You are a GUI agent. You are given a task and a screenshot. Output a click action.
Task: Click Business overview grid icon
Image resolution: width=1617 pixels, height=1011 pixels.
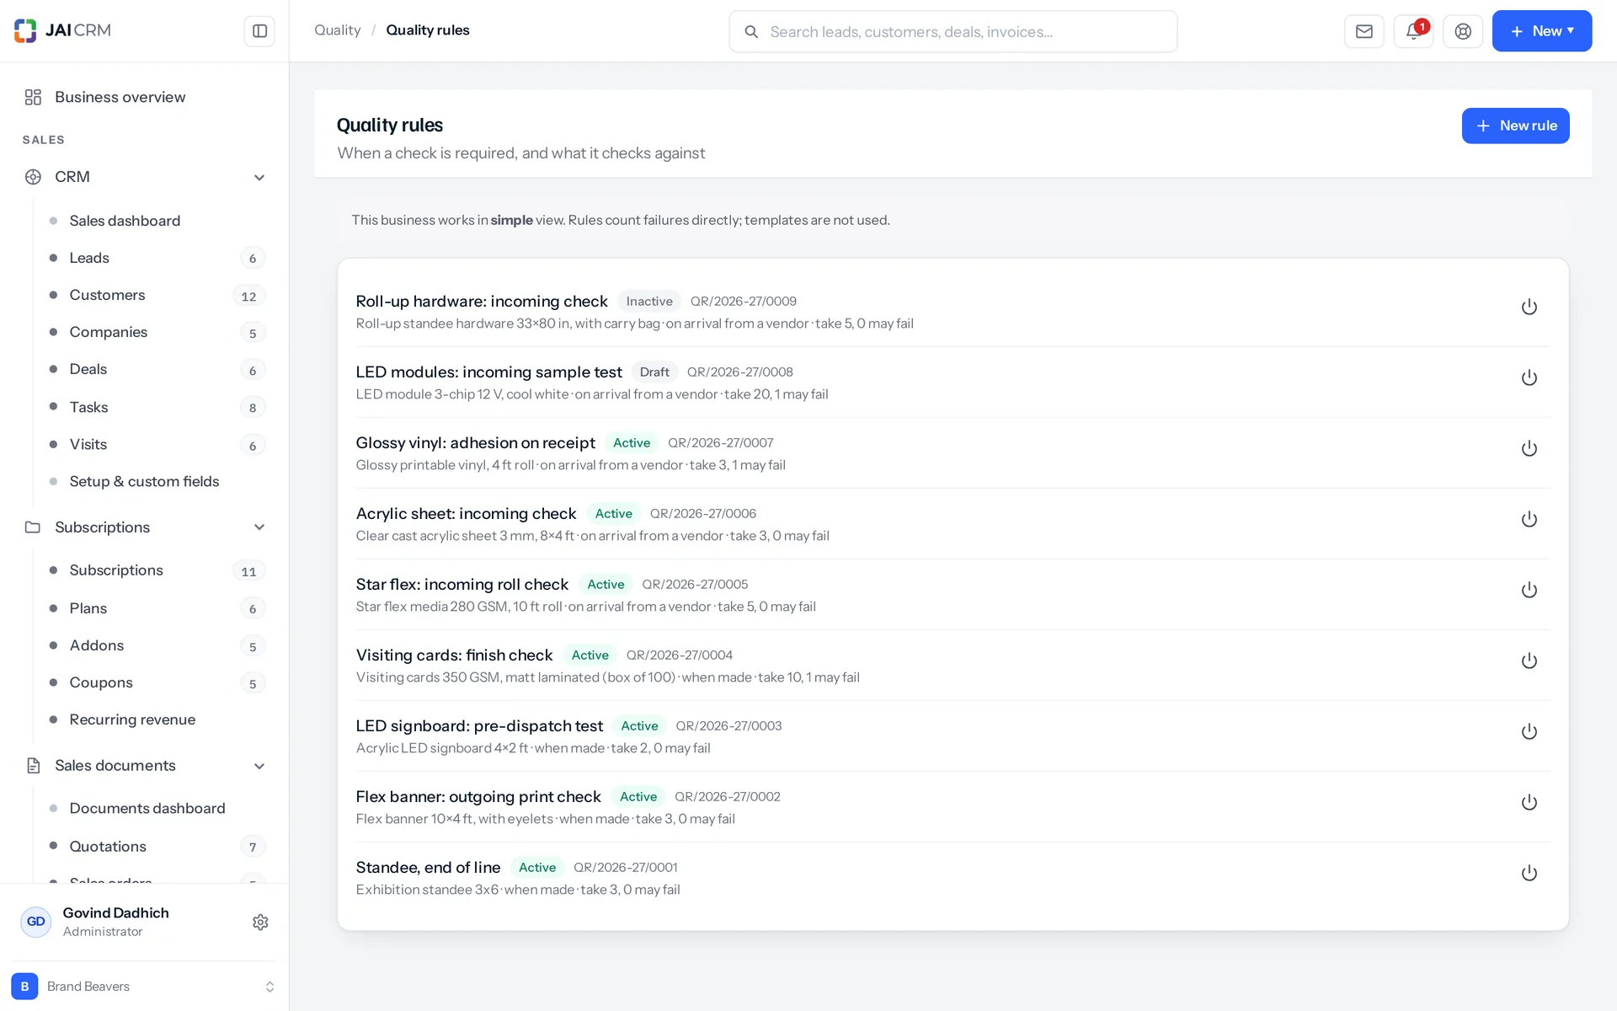tap(33, 97)
